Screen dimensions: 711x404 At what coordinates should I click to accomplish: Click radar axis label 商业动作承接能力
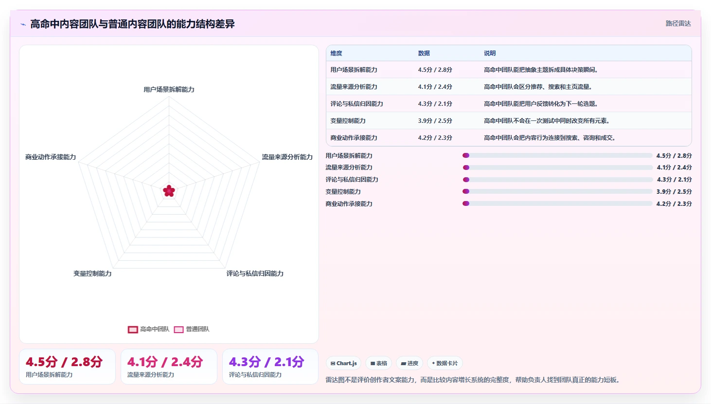(x=51, y=157)
